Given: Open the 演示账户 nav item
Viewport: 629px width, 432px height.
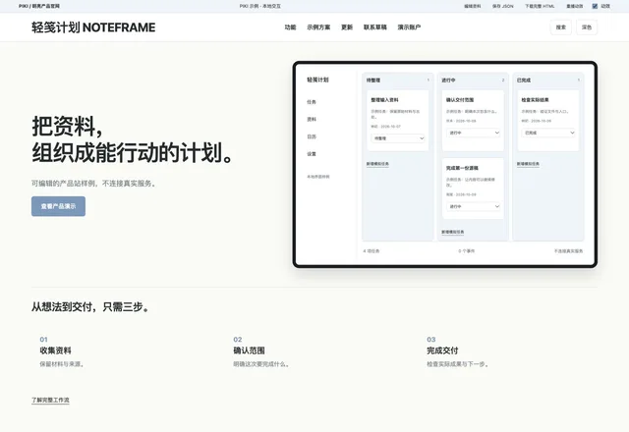Looking at the screenshot, I should pyautogui.click(x=409, y=27).
